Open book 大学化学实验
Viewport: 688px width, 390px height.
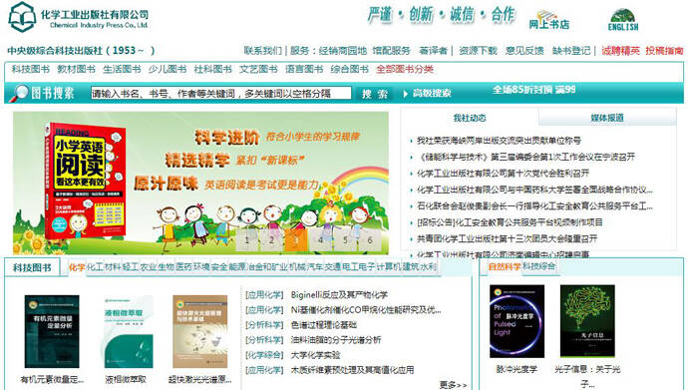coord(315,355)
